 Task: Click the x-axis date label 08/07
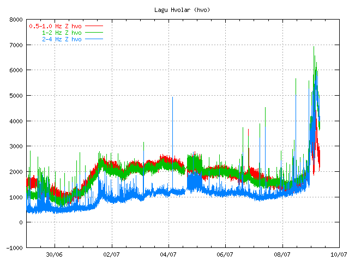pyautogui.click(x=282, y=254)
